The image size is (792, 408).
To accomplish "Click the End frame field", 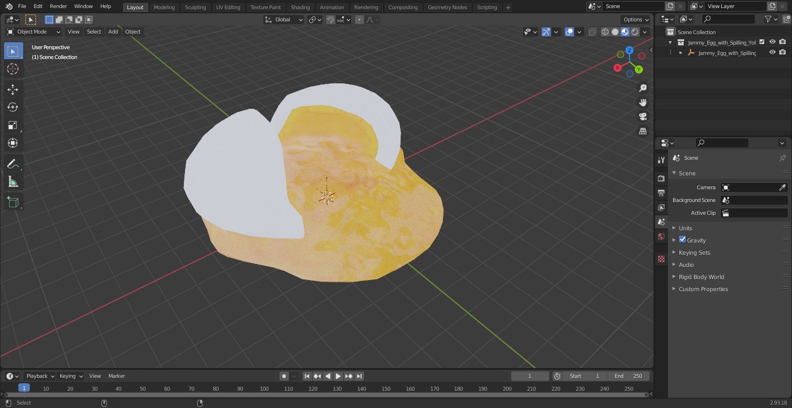I will pos(628,376).
